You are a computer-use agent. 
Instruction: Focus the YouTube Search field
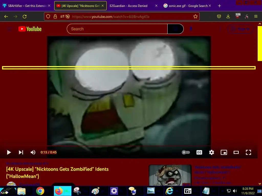tap(117, 29)
